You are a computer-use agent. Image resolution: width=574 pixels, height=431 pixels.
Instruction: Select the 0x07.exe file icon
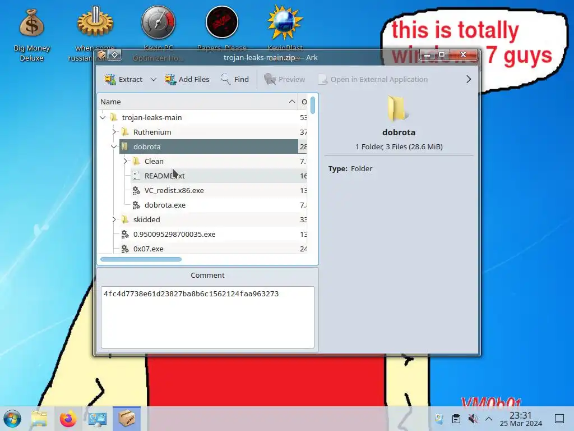(125, 249)
